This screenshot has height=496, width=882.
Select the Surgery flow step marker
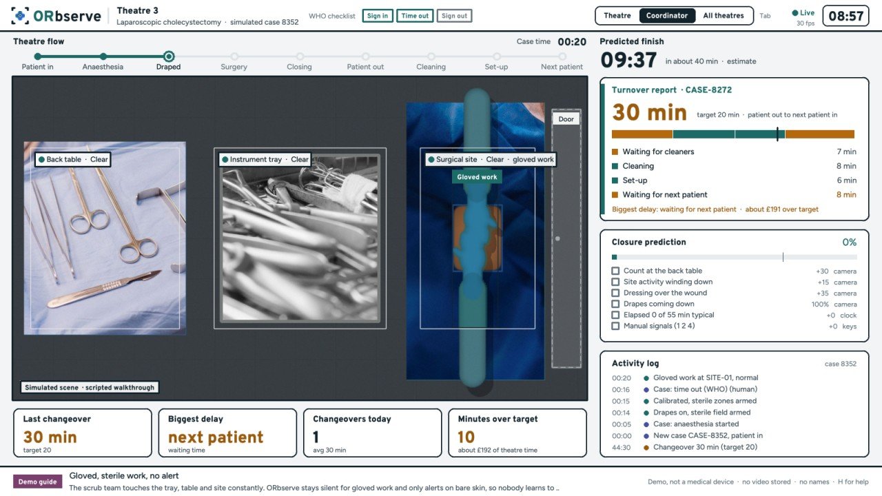pyautogui.click(x=234, y=56)
